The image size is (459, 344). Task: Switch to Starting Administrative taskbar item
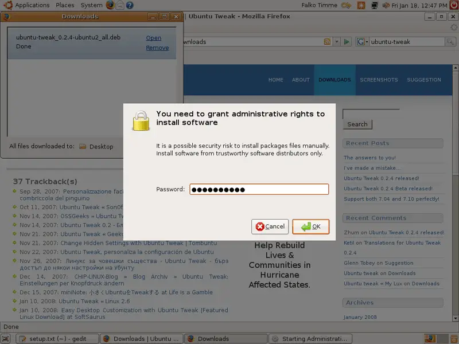310,339
